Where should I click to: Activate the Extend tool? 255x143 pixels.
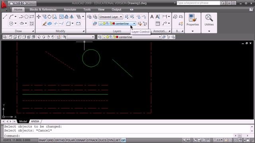coord(61,23)
